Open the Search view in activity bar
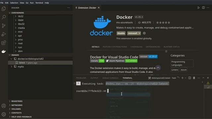 [x=4, y=17]
